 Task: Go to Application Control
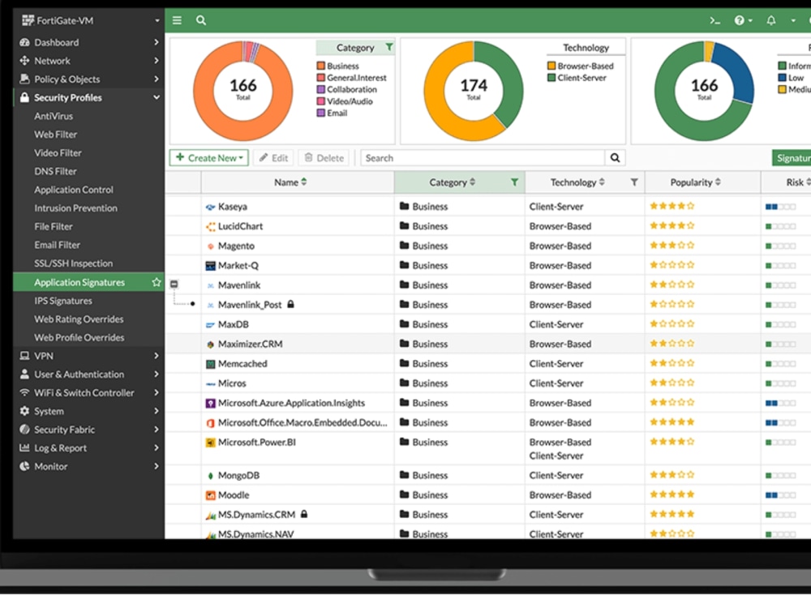[74, 190]
